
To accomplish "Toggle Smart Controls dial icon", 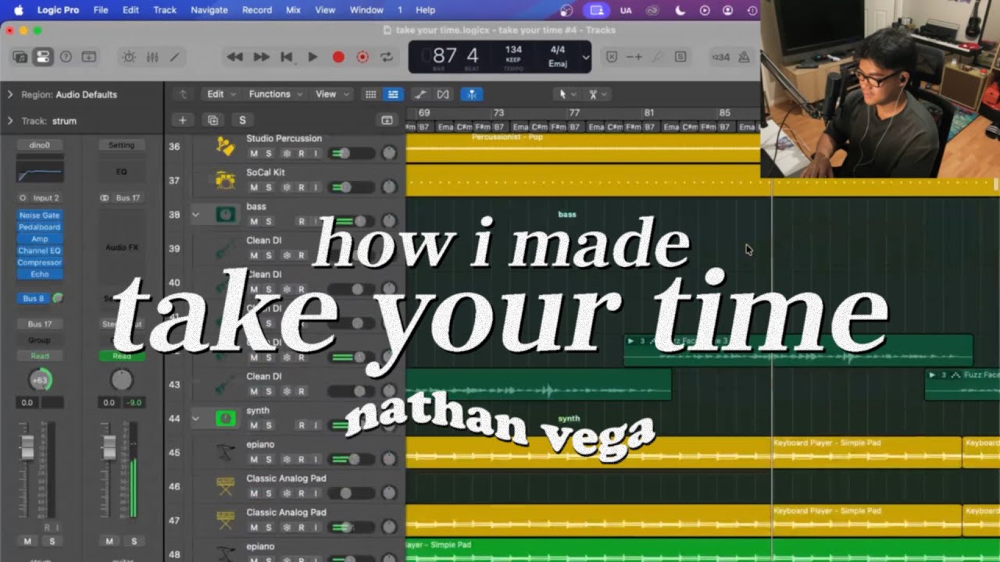I will pyautogui.click(x=129, y=57).
